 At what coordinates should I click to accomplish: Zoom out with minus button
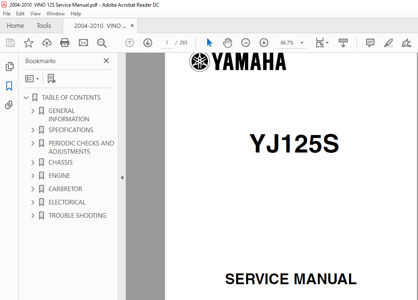click(x=245, y=43)
